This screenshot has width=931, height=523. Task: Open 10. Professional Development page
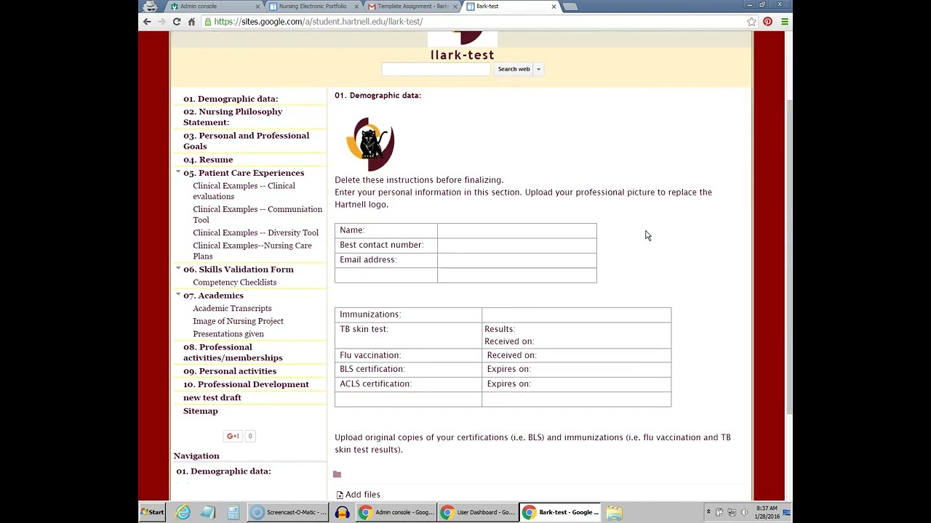coord(246,384)
